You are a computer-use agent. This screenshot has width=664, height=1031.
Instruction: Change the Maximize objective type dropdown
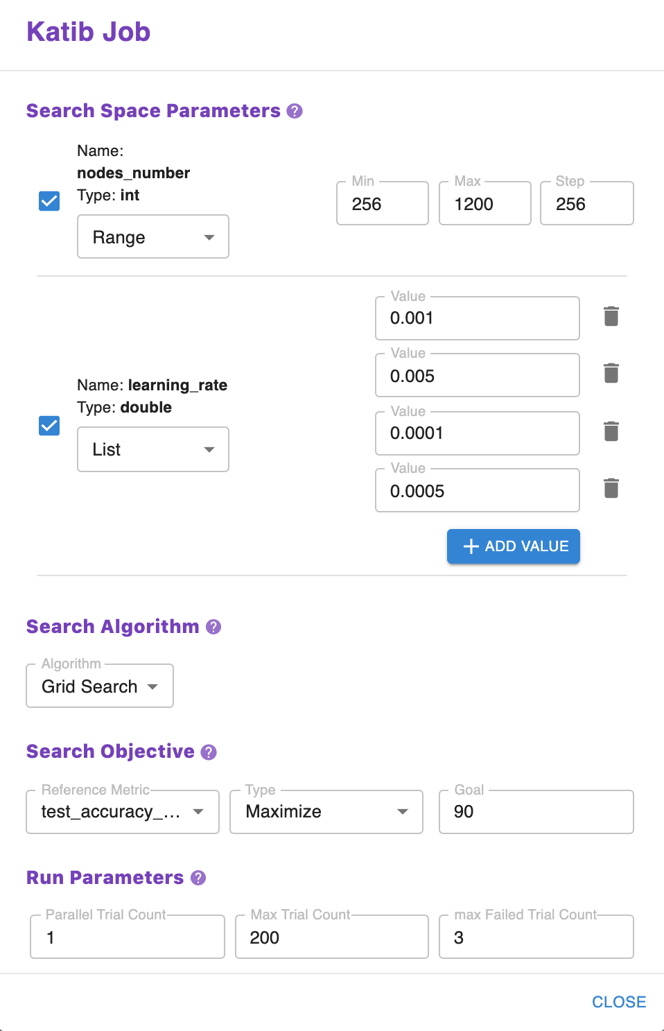point(326,812)
